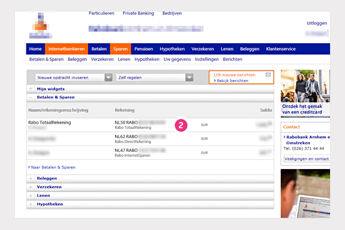The width and height of the screenshot is (345, 230).
Task: Open the Rabo TotaalRekening account name
Action: coord(49,122)
